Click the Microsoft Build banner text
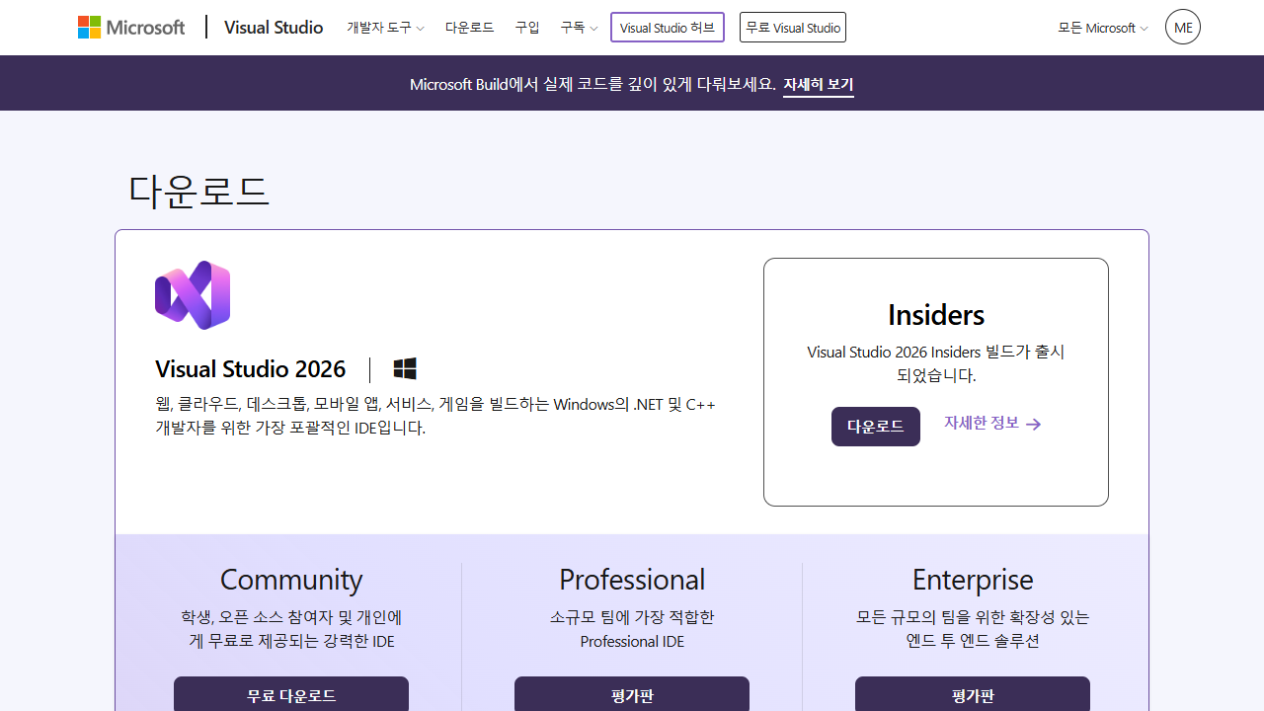Image resolution: width=1264 pixels, height=711 pixels. [x=592, y=84]
